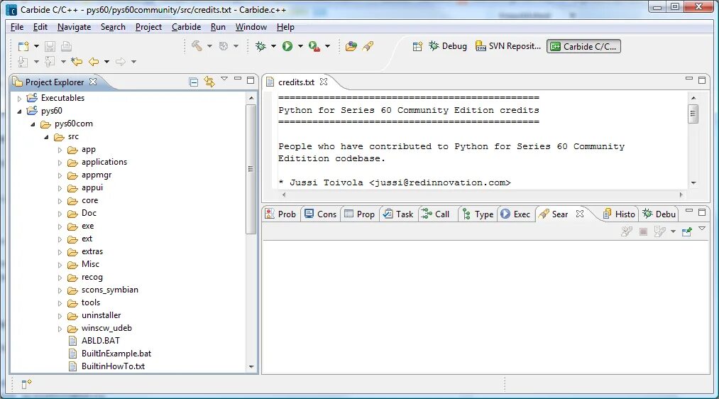Click in the credits.txt editor text
719x399 pixels.
click(x=481, y=140)
